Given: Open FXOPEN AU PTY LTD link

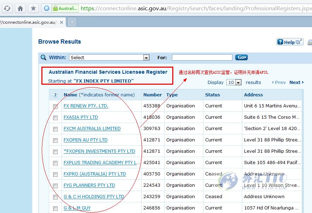Looking at the screenshot, I should click(86, 140).
